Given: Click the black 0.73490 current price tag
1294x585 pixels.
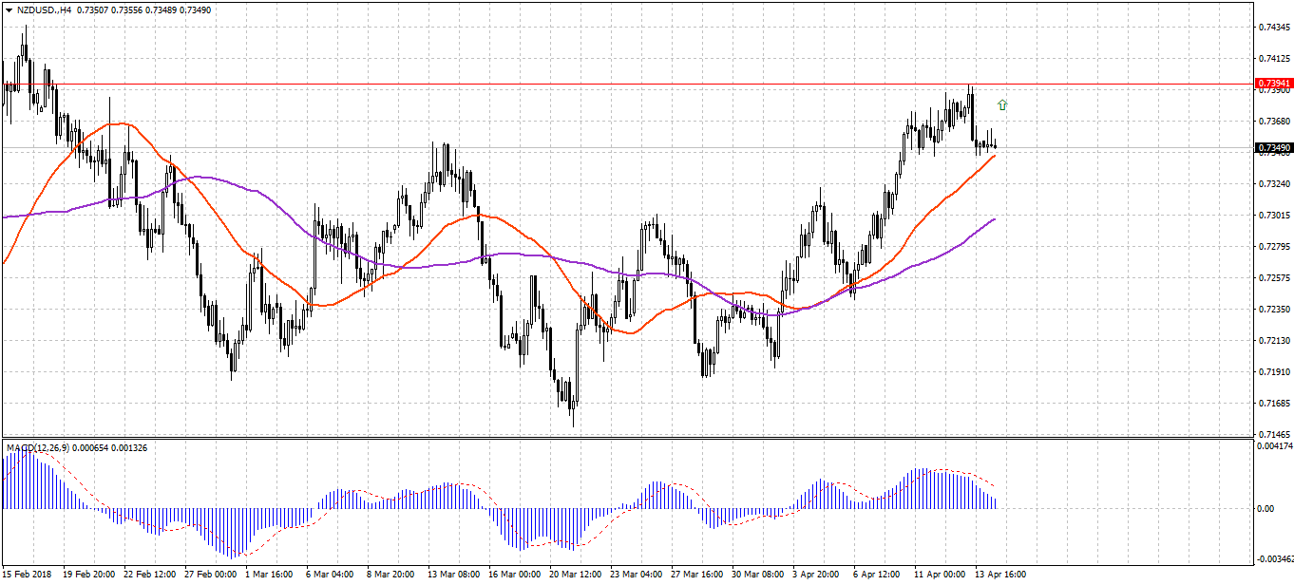Looking at the screenshot, I should pyautogui.click(x=1273, y=148).
